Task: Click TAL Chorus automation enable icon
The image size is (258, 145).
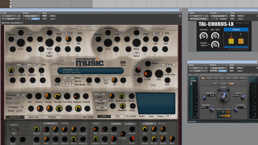Action: (x=232, y=16)
